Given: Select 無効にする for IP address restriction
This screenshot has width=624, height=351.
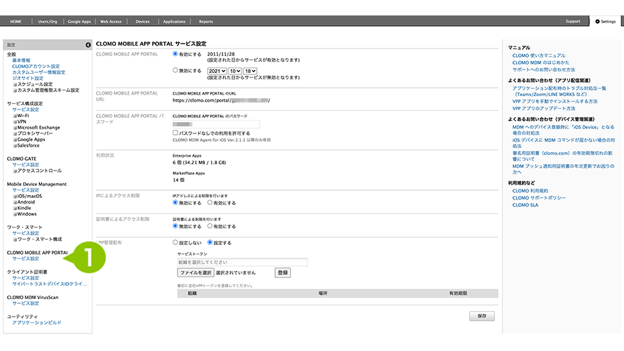Looking at the screenshot, I should click(175, 203).
